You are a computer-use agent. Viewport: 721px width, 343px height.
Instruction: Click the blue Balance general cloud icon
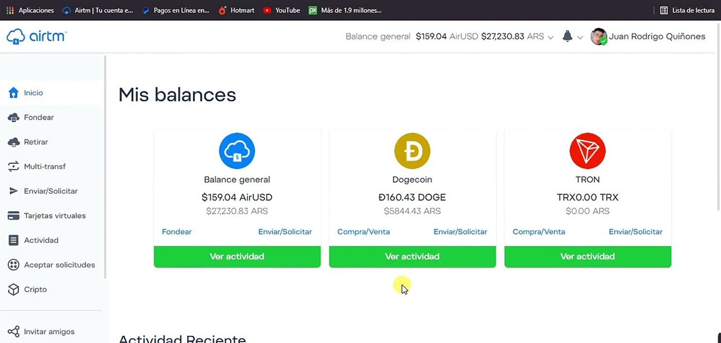pos(237,151)
